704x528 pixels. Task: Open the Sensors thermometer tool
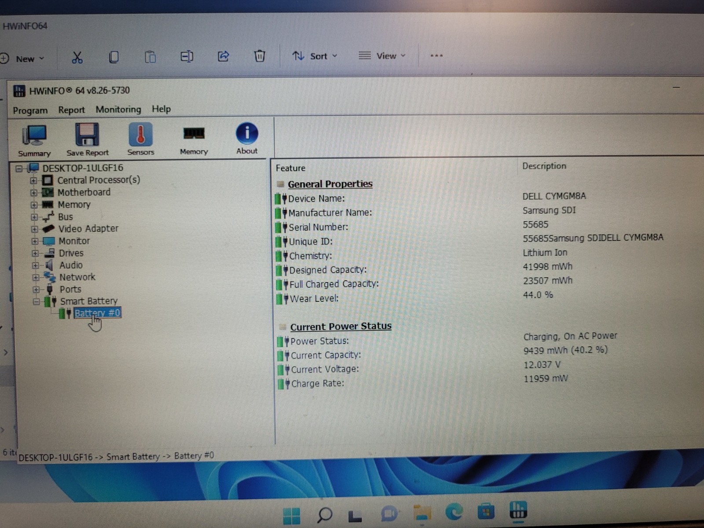pos(141,139)
